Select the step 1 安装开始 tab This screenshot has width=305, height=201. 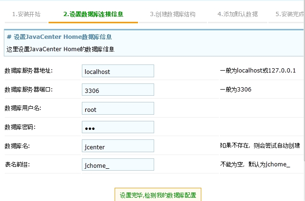[x=26, y=14]
